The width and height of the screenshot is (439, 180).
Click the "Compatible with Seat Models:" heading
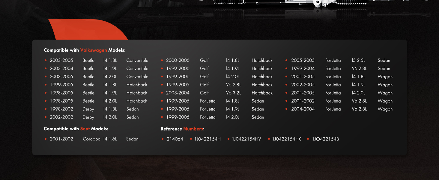76,129
